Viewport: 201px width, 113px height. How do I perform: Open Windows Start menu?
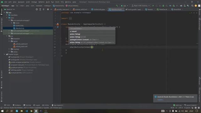pyautogui.click(x=2, y=111)
